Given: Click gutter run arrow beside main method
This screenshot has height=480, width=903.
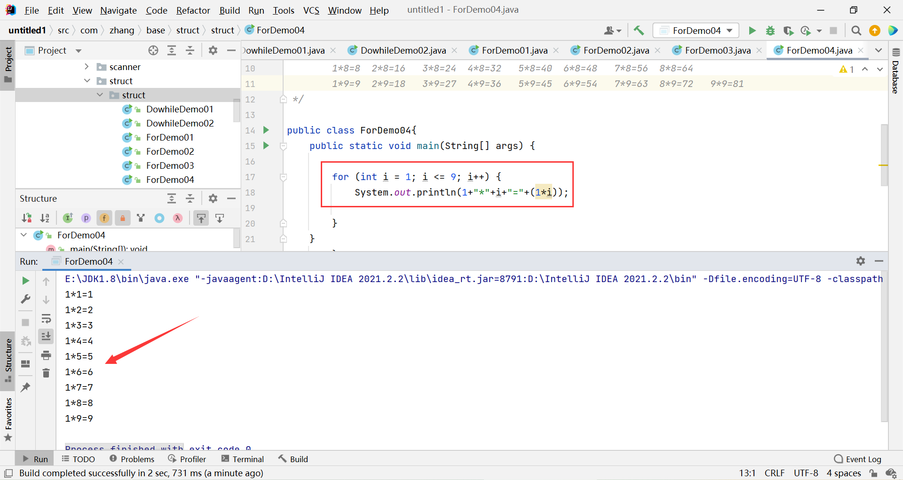Looking at the screenshot, I should point(266,145).
